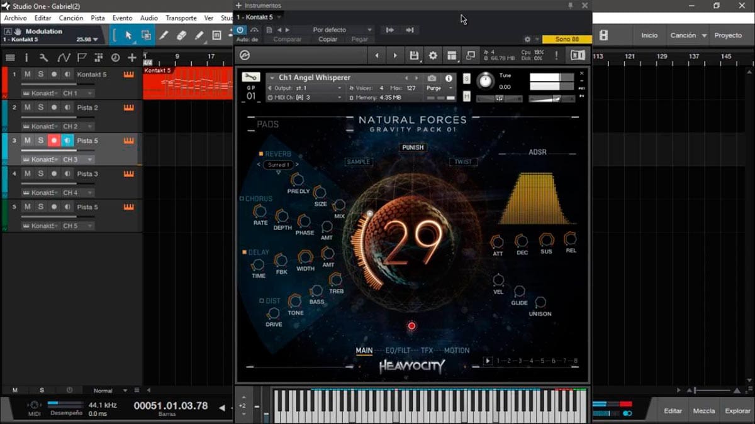The image size is (755, 424).
Task: Open the track list icon above tracks
Action: 10,58
